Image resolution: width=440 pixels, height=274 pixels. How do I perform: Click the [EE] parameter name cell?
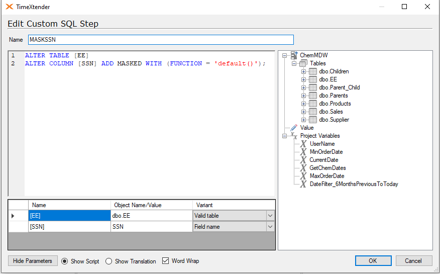tap(70, 216)
